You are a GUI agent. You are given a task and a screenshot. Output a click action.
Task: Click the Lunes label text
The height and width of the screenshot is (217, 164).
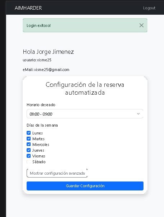[37, 133]
